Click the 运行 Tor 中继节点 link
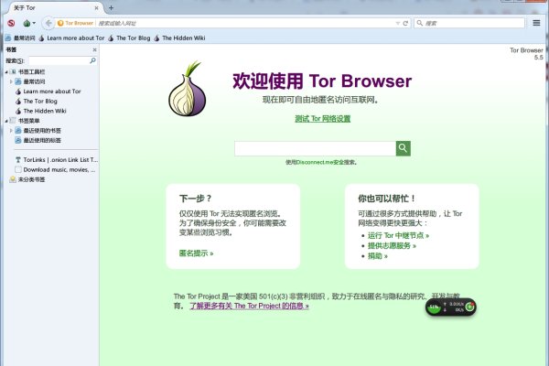Screen dimensions: 549x366 396,235
